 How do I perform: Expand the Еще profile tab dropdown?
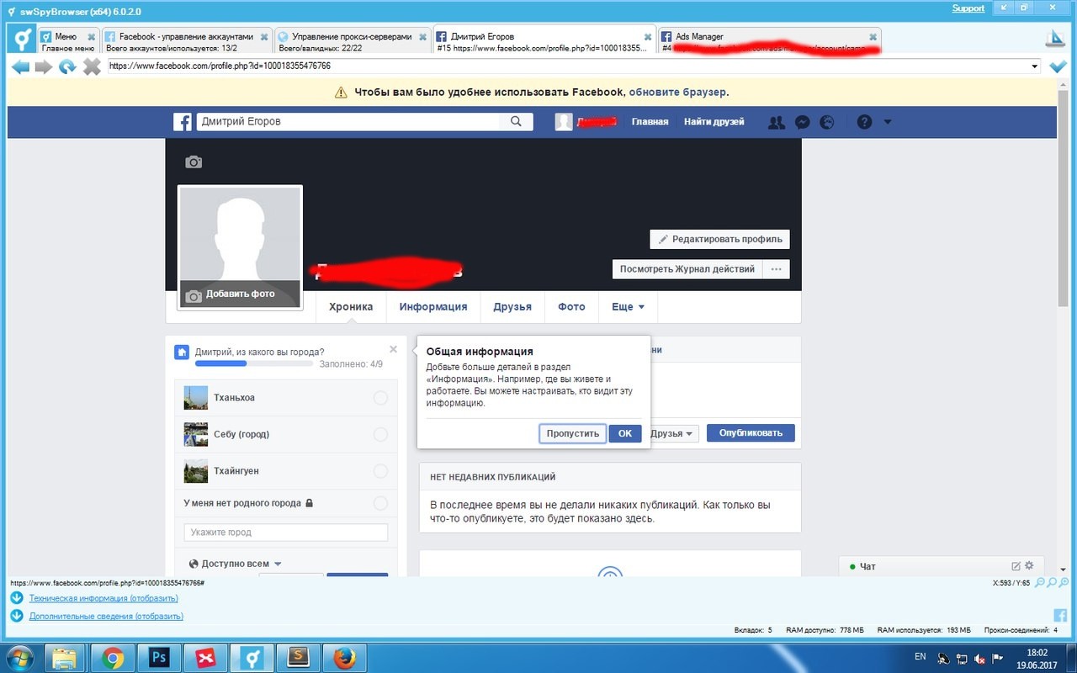click(x=628, y=307)
